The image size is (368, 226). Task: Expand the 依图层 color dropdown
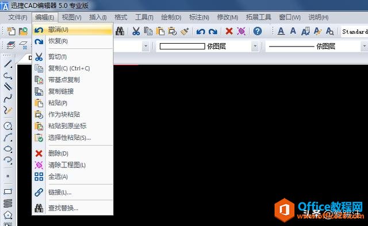coord(255,46)
